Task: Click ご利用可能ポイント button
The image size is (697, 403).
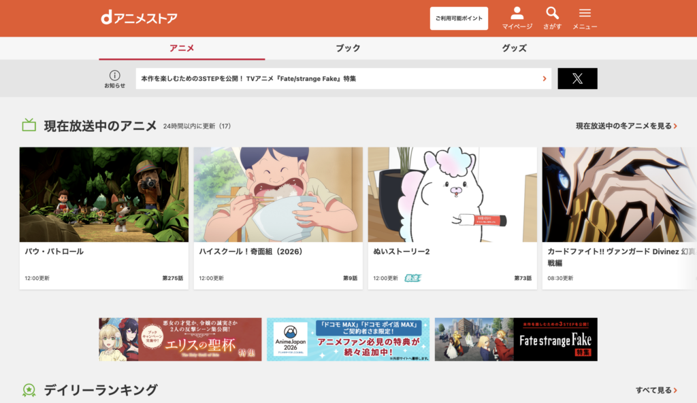Action: click(x=459, y=19)
